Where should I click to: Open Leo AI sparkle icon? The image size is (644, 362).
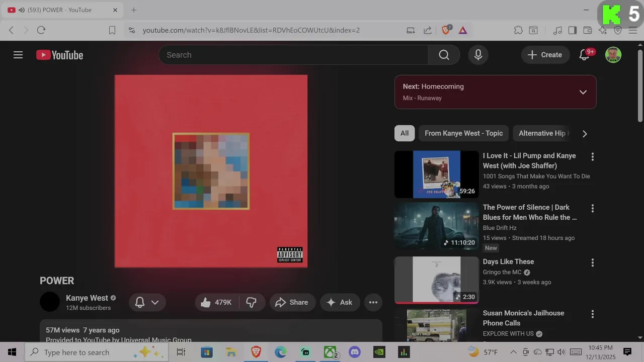(603, 30)
